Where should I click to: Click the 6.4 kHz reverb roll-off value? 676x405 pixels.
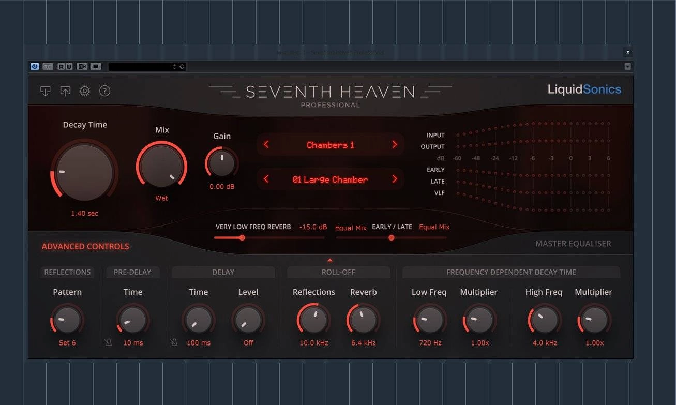pyautogui.click(x=364, y=343)
